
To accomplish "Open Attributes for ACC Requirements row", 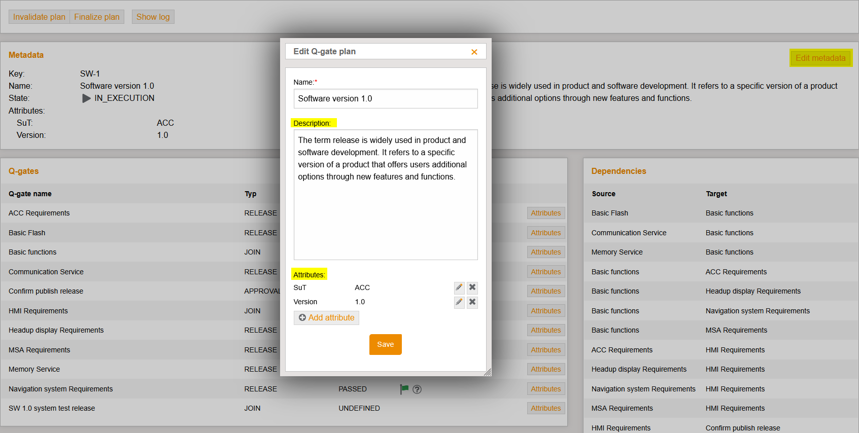I will pos(546,213).
